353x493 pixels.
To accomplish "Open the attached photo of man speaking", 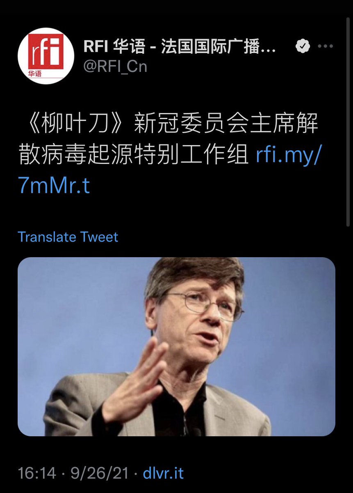I will pos(176,347).
